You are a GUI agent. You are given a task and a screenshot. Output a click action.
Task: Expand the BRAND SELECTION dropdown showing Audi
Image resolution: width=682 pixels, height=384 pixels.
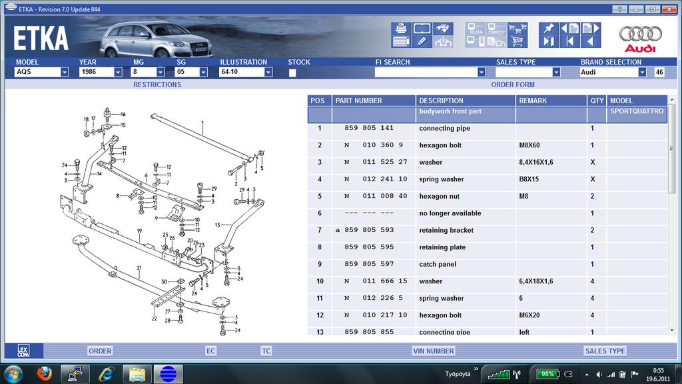pos(642,73)
